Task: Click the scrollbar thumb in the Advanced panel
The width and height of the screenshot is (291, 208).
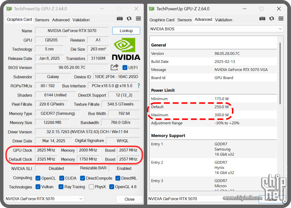Action: pyautogui.click(x=280, y=73)
